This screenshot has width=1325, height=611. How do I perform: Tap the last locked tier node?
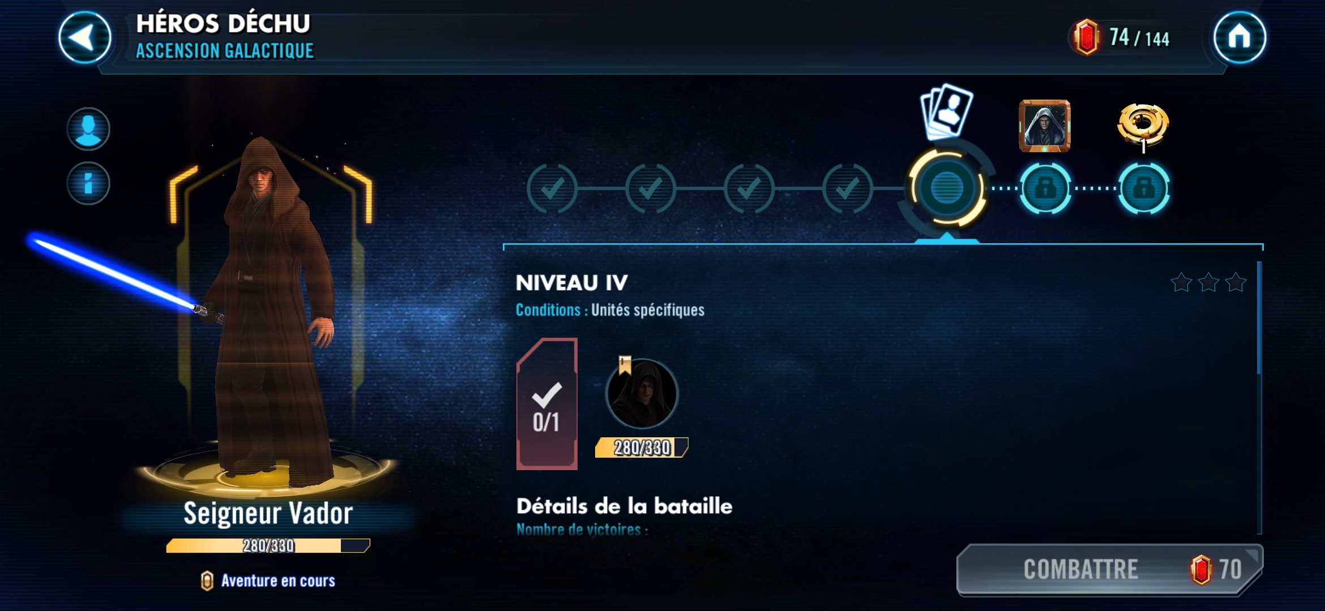tap(1144, 188)
